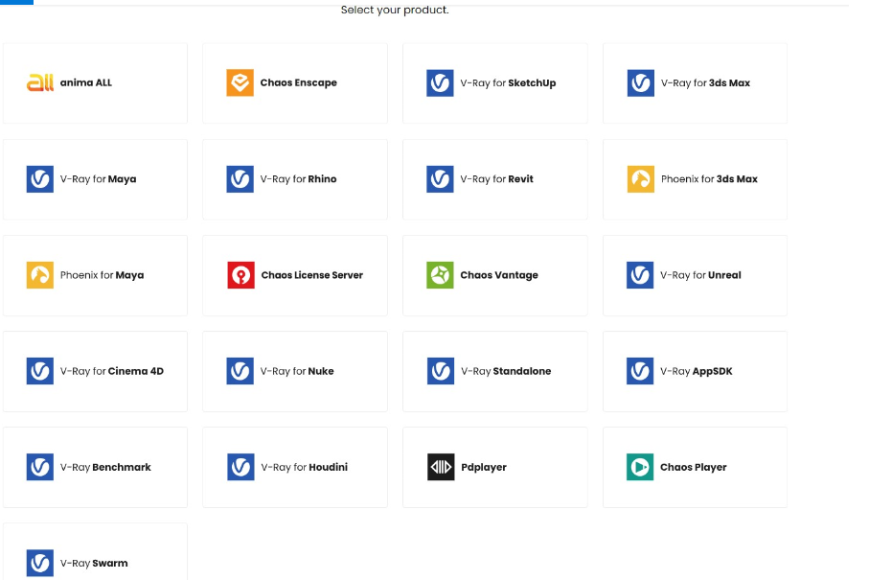Viewport: 869px width, 580px height.
Task: Click the red Chaos License Server icon
Action: pyautogui.click(x=241, y=275)
